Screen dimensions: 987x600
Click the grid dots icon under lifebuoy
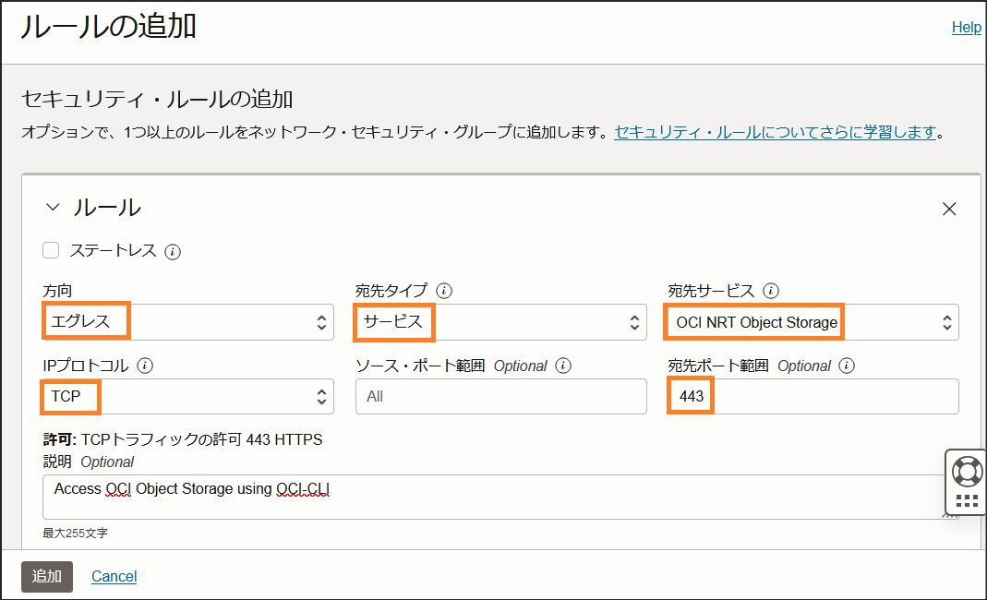pyautogui.click(x=967, y=501)
